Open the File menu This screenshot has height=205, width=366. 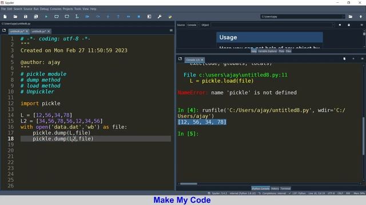(x=3, y=9)
